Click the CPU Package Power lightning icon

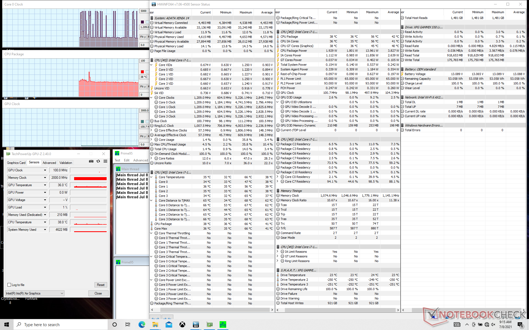point(278,51)
